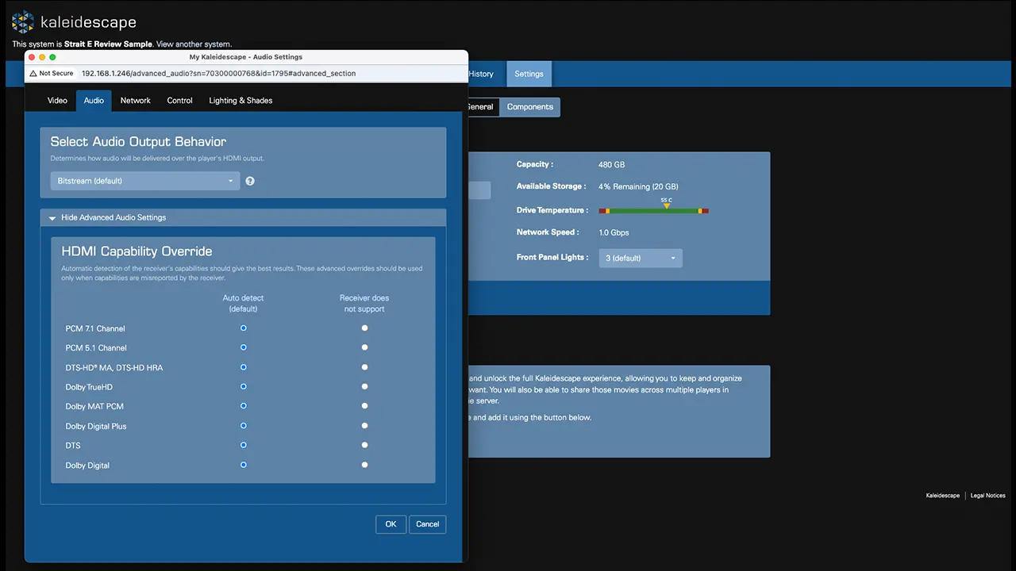
Task: Switch to the Video tab
Action: pyautogui.click(x=57, y=101)
